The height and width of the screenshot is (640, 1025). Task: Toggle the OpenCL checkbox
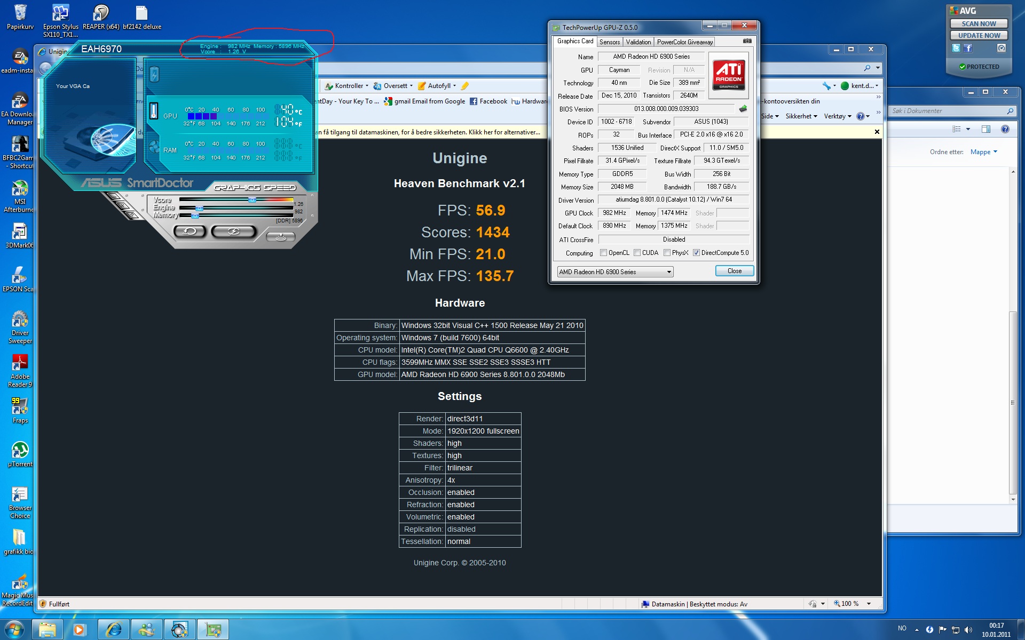(x=603, y=253)
